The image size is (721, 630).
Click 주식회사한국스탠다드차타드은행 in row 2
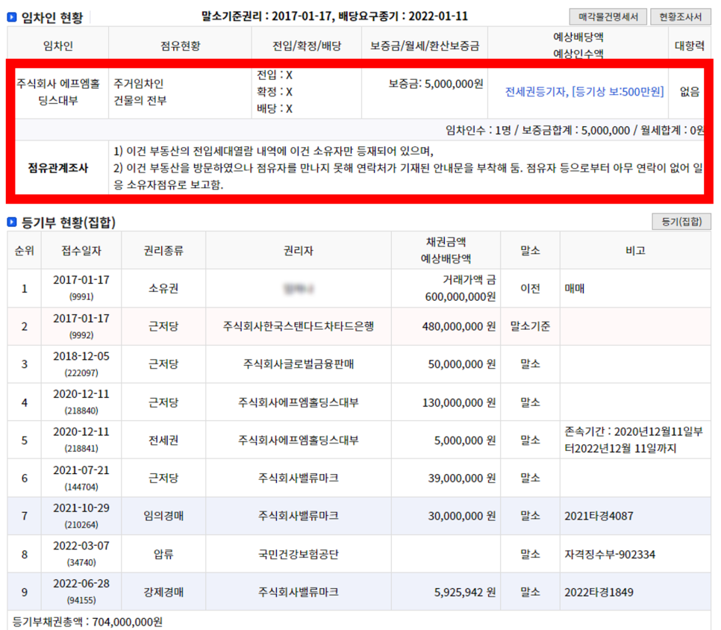point(299,326)
